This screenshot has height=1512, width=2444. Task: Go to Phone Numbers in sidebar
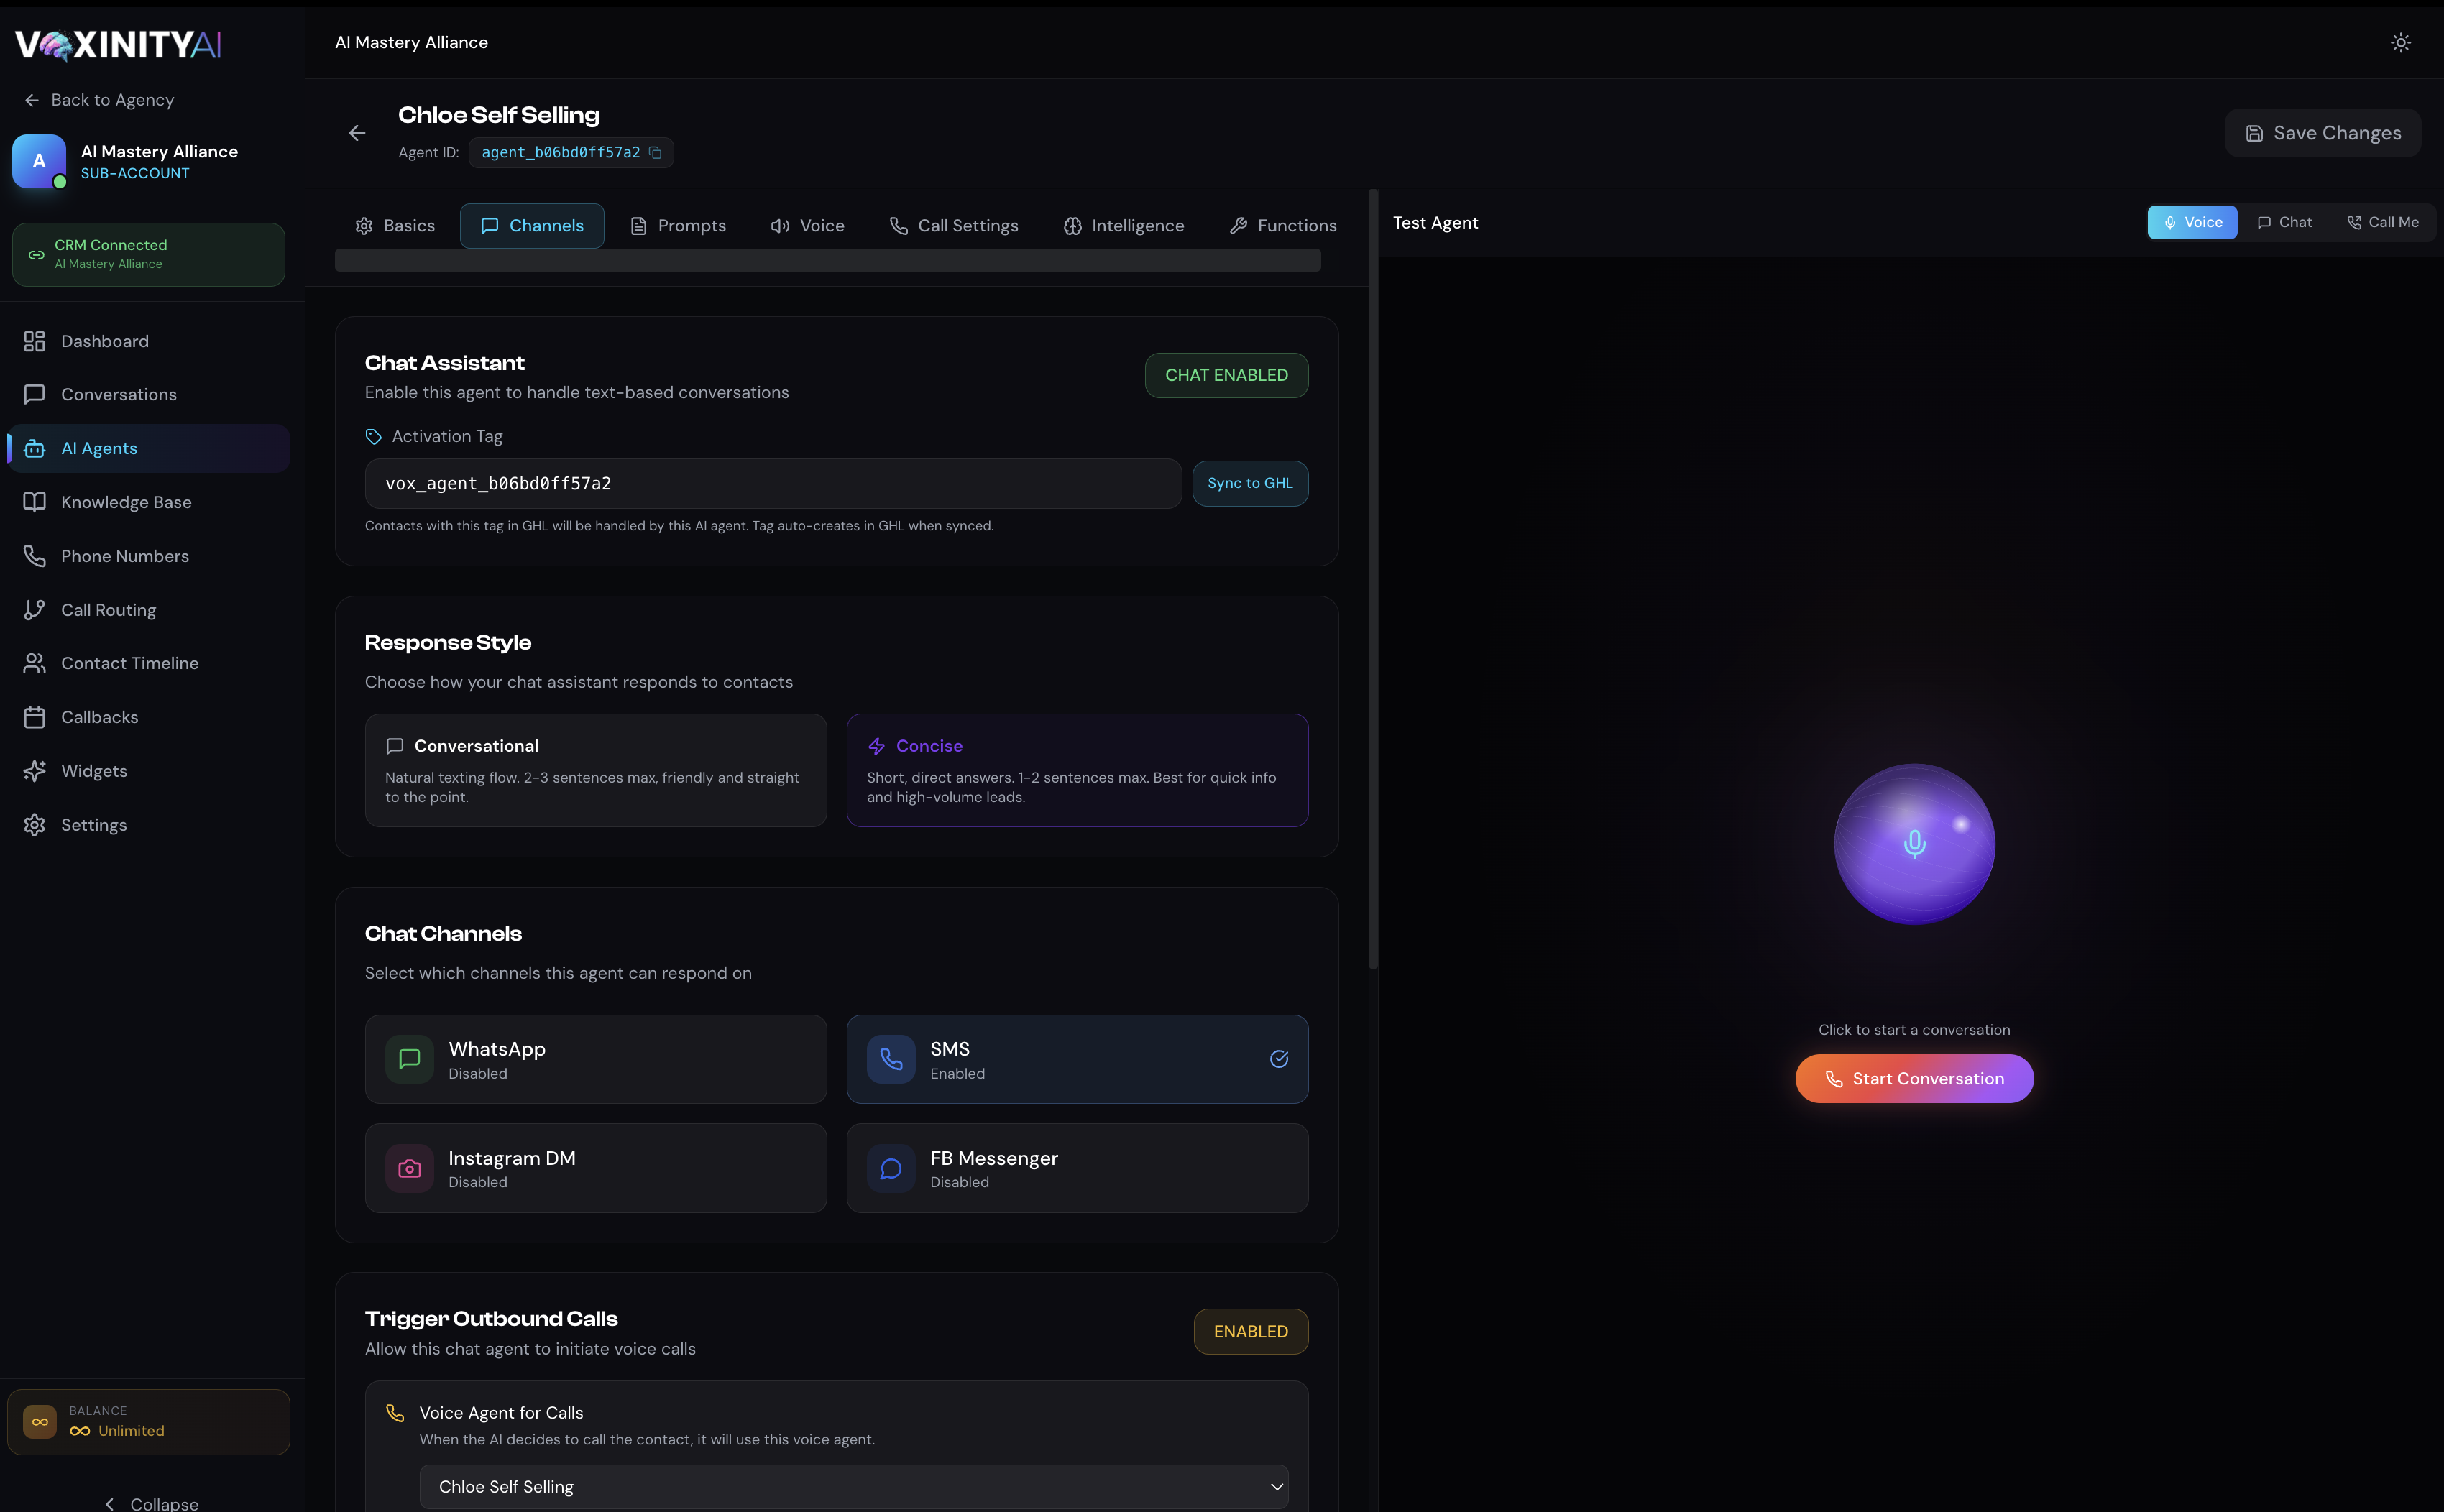point(148,556)
